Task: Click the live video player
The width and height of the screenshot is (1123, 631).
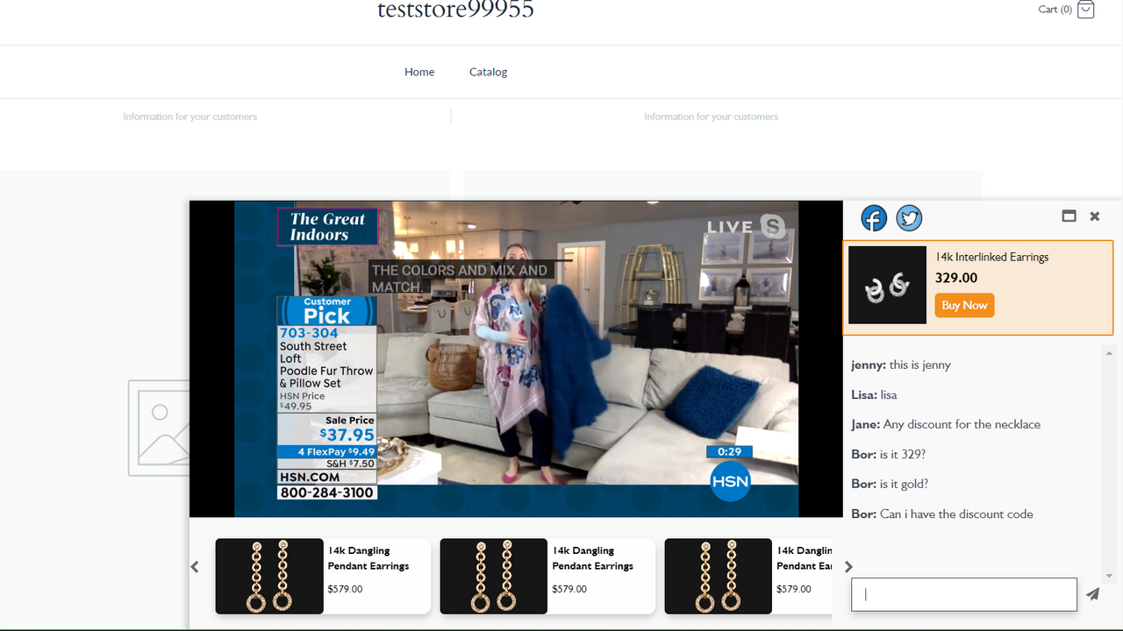Action: (516, 359)
